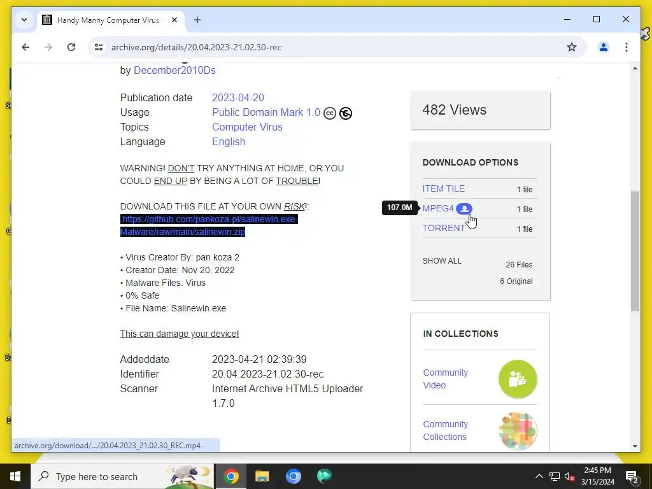This screenshot has height=489, width=652.
Task: Click the network icon in system tray
Action: point(554,476)
